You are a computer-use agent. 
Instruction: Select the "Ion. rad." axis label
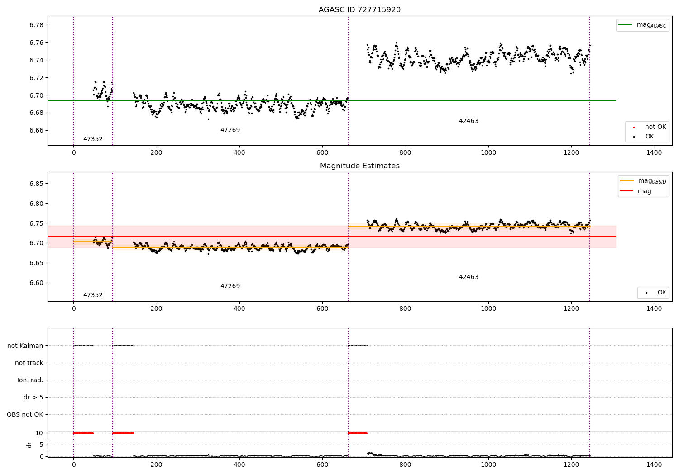(x=30, y=380)
